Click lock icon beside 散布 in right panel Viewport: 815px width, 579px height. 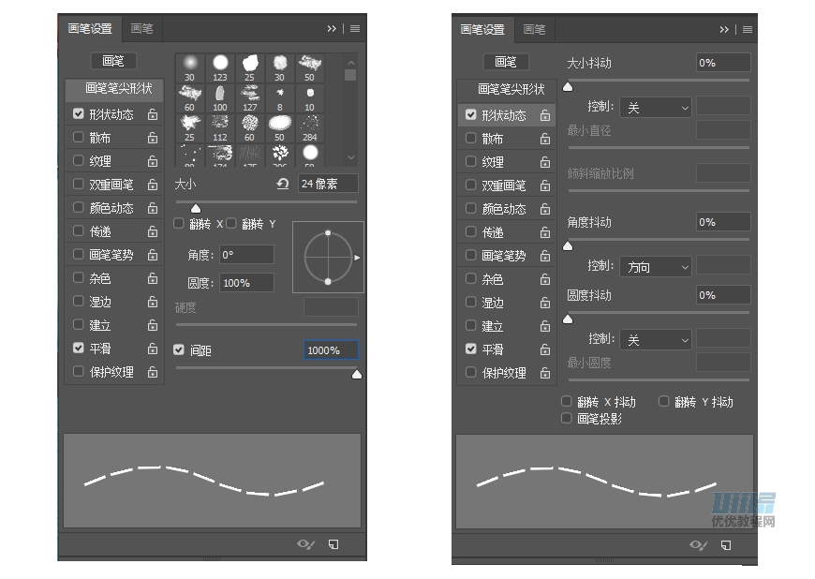coord(544,139)
